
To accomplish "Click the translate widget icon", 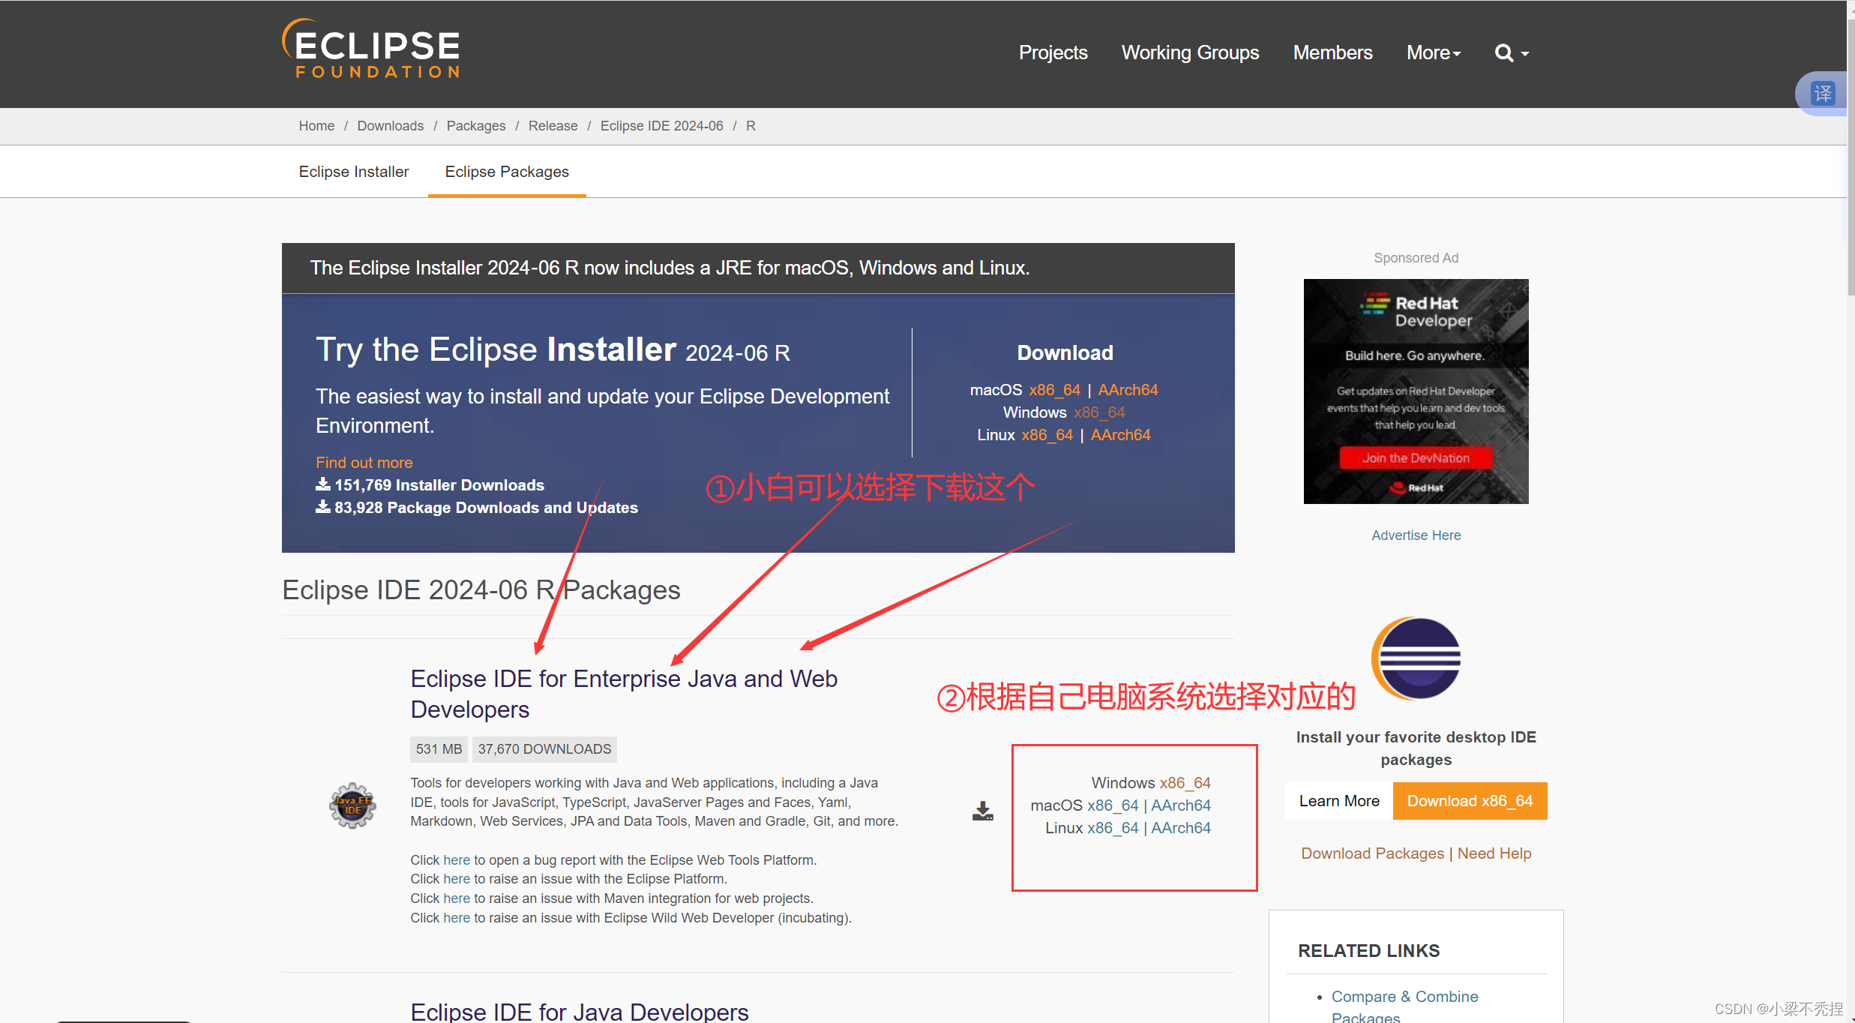I will click(x=1822, y=94).
